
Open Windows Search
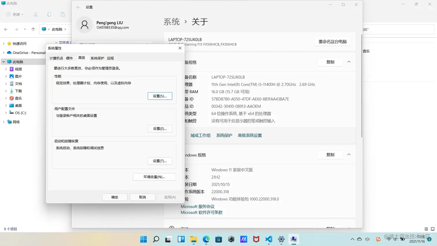tap(156, 239)
